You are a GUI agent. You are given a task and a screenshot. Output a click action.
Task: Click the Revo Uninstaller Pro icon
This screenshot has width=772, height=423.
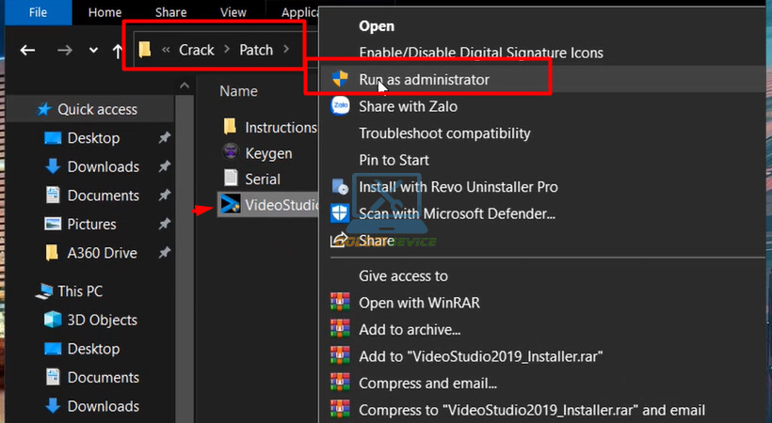tap(340, 187)
